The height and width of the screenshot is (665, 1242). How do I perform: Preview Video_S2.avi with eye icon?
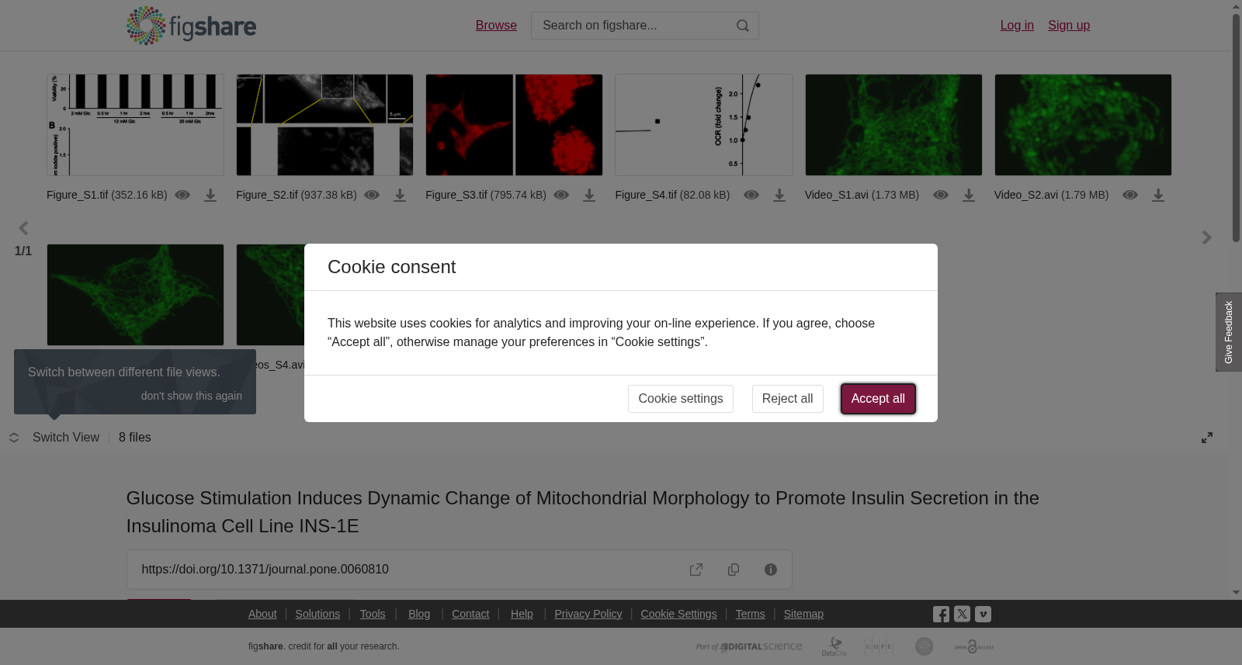click(x=1130, y=195)
